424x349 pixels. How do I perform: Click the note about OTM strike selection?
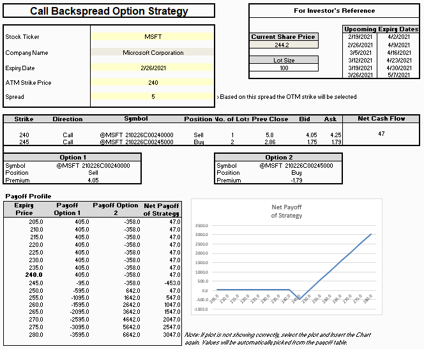(287, 97)
